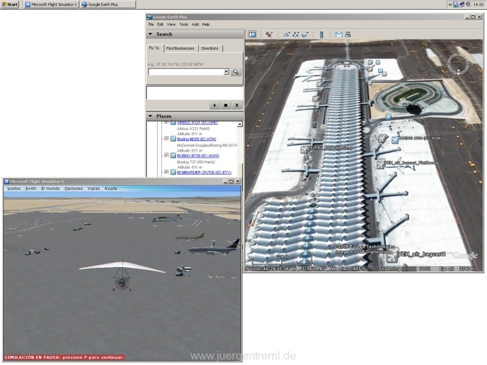
Task: Click 'Boeing 737-800 Paint2' description text
Action: pos(196,162)
